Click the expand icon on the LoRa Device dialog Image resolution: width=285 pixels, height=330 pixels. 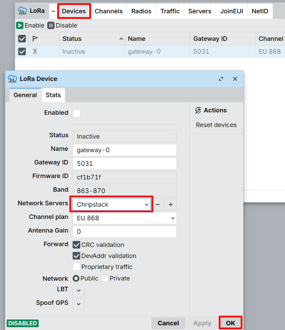click(x=221, y=79)
